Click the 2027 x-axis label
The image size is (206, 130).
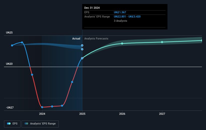point(162,114)
